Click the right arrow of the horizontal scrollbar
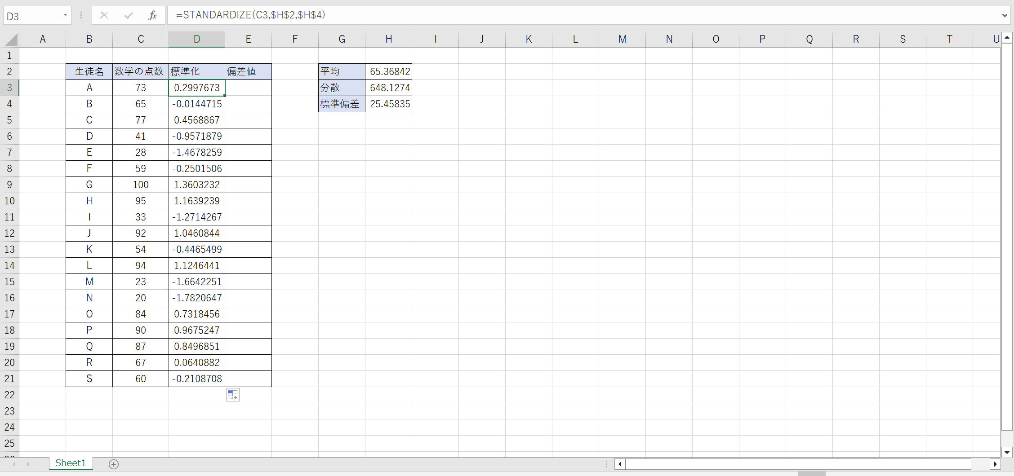 tap(996, 464)
